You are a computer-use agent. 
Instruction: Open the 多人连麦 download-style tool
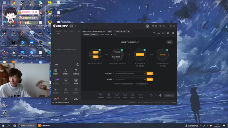click(66, 81)
